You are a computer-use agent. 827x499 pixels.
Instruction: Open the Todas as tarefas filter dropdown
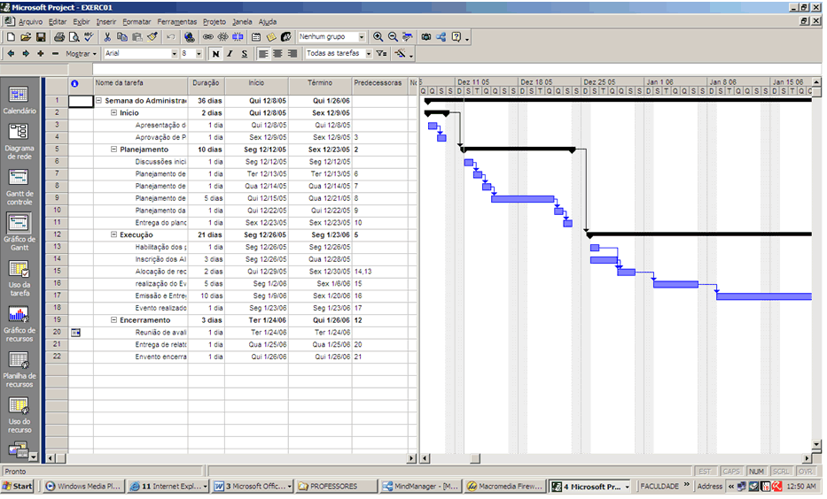[x=366, y=54]
